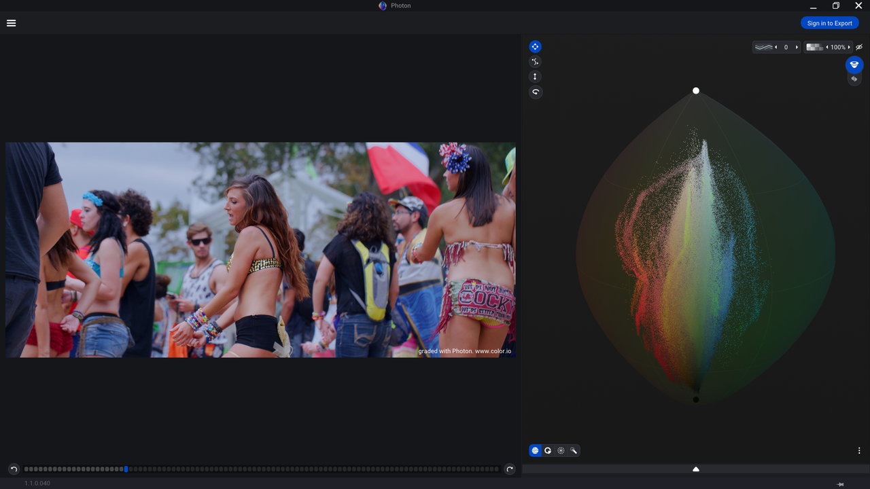Screen dimensions: 870x489
Task: Click the version number 1.1.0.040
Action: pyautogui.click(x=37, y=484)
